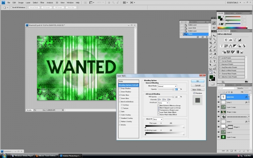The height and width of the screenshot is (158, 253).
Task: Select the Path Selection tool
Action: click(211, 65)
